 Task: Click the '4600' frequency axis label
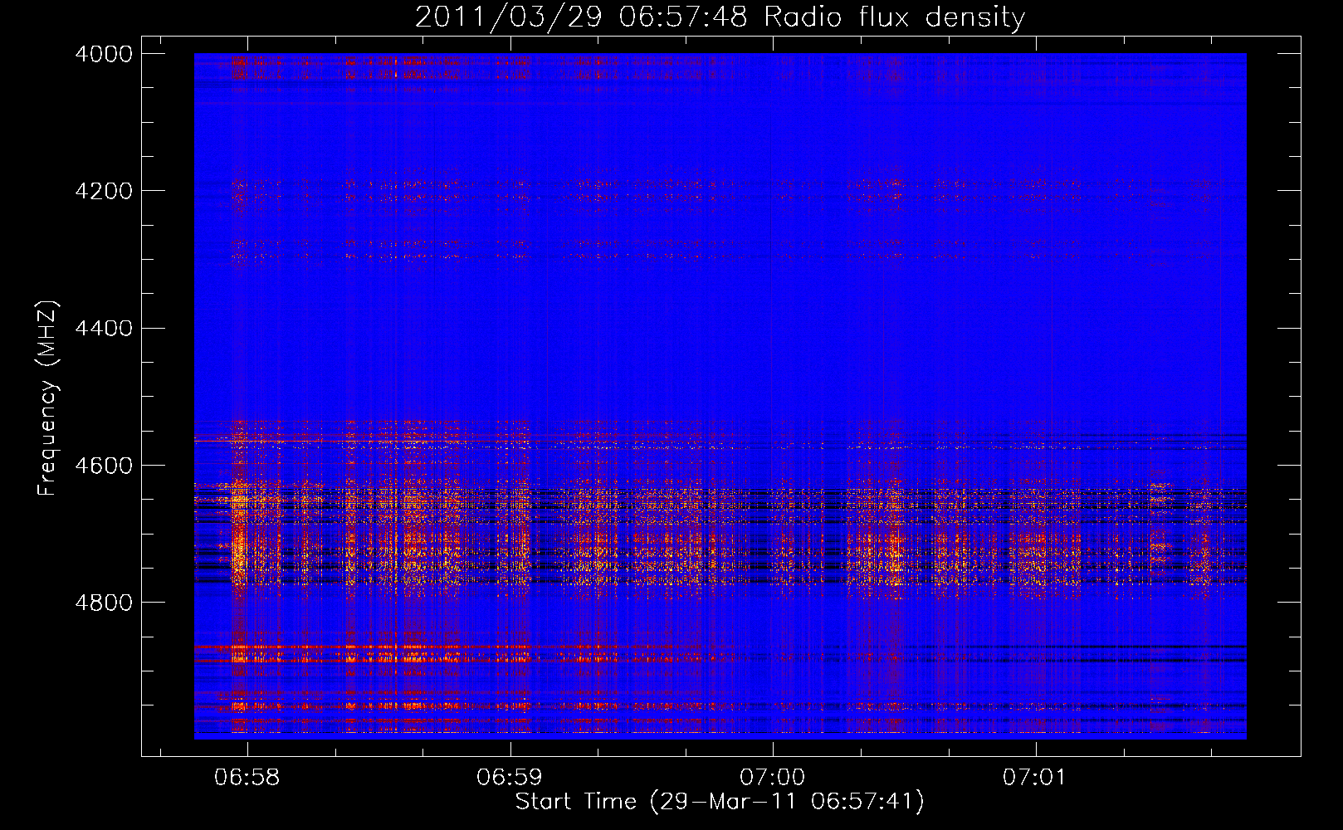[104, 465]
